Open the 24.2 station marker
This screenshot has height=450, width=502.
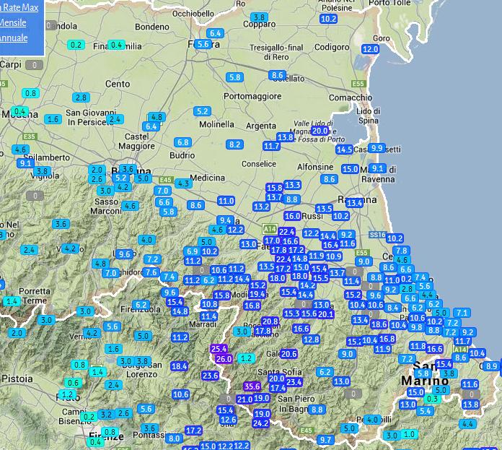pyautogui.click(x=260, y=423)
